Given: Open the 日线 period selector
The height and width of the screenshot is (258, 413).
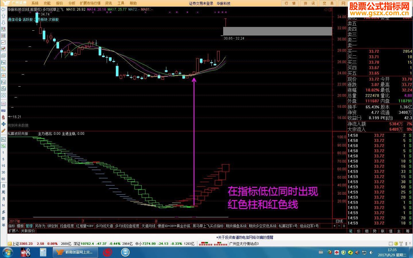Looking at the screenshot, I should pos(339,221).
